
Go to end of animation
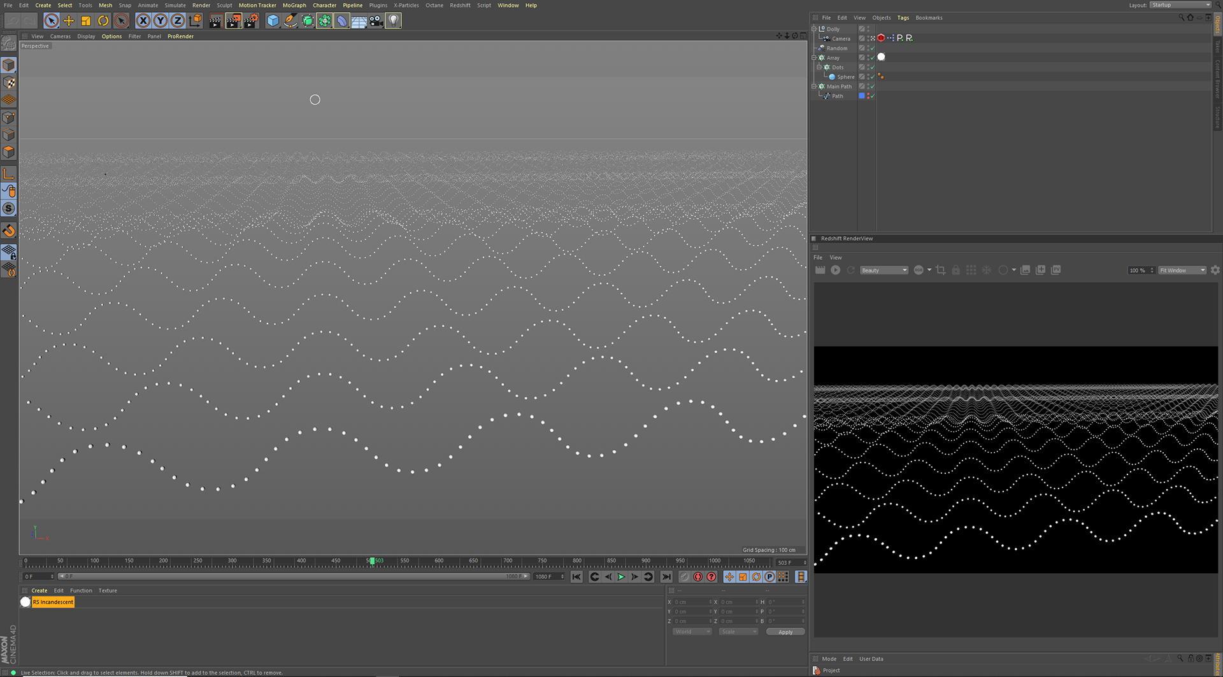coord(666,577)
